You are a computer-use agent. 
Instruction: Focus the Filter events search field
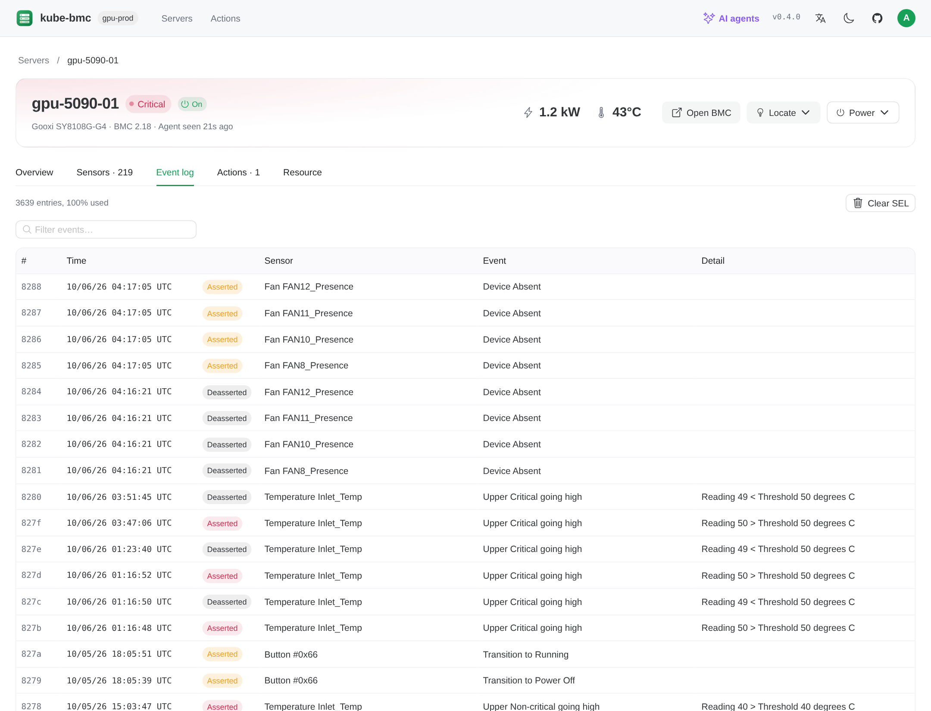click(x=106, y=230)
